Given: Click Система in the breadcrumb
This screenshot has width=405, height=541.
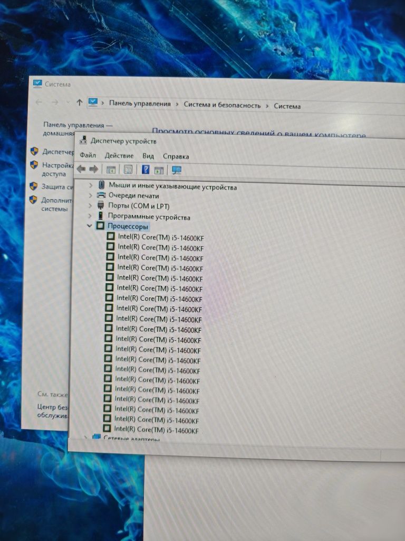Looking at the screenshot, I should [287, 106].
